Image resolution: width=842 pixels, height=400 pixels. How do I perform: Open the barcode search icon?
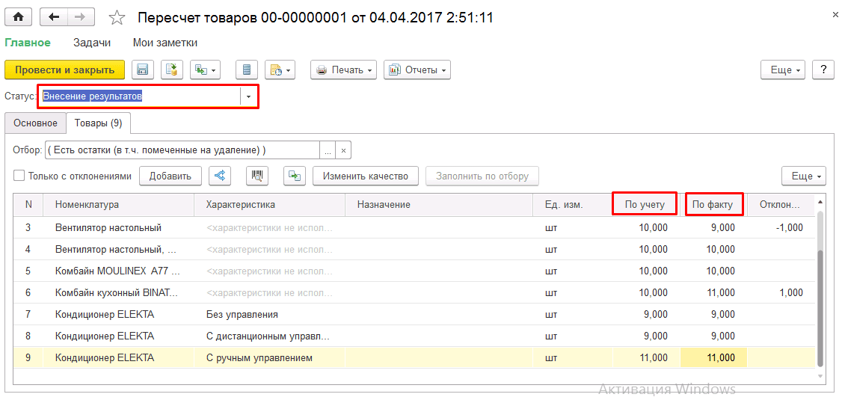click(x=257, y=176)
